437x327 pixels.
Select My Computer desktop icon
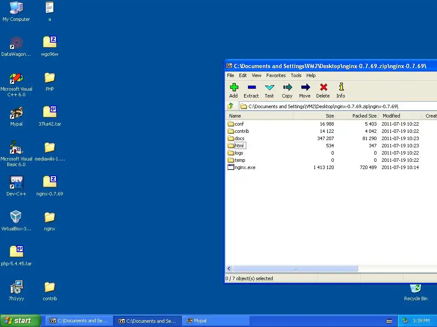point(16,11)
